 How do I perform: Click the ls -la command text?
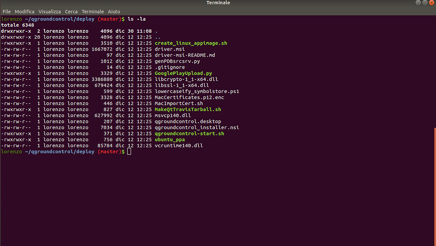pyautogui.click(x=137, y=19)
